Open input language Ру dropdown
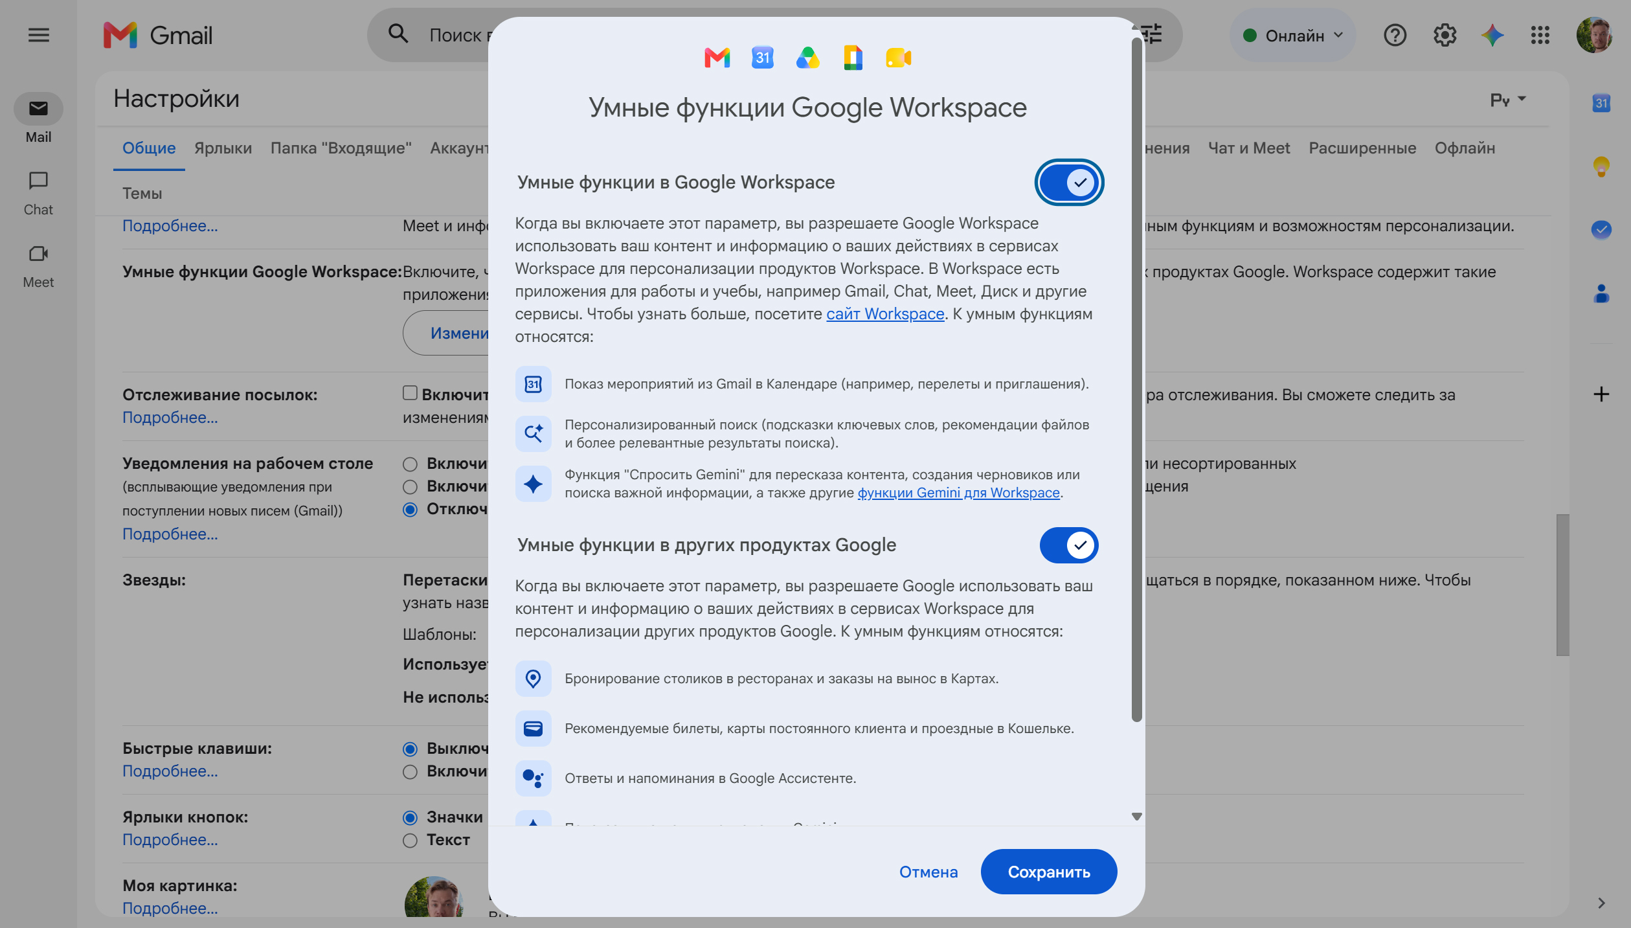This screenshot has width=1631, height=928. 1507,100
